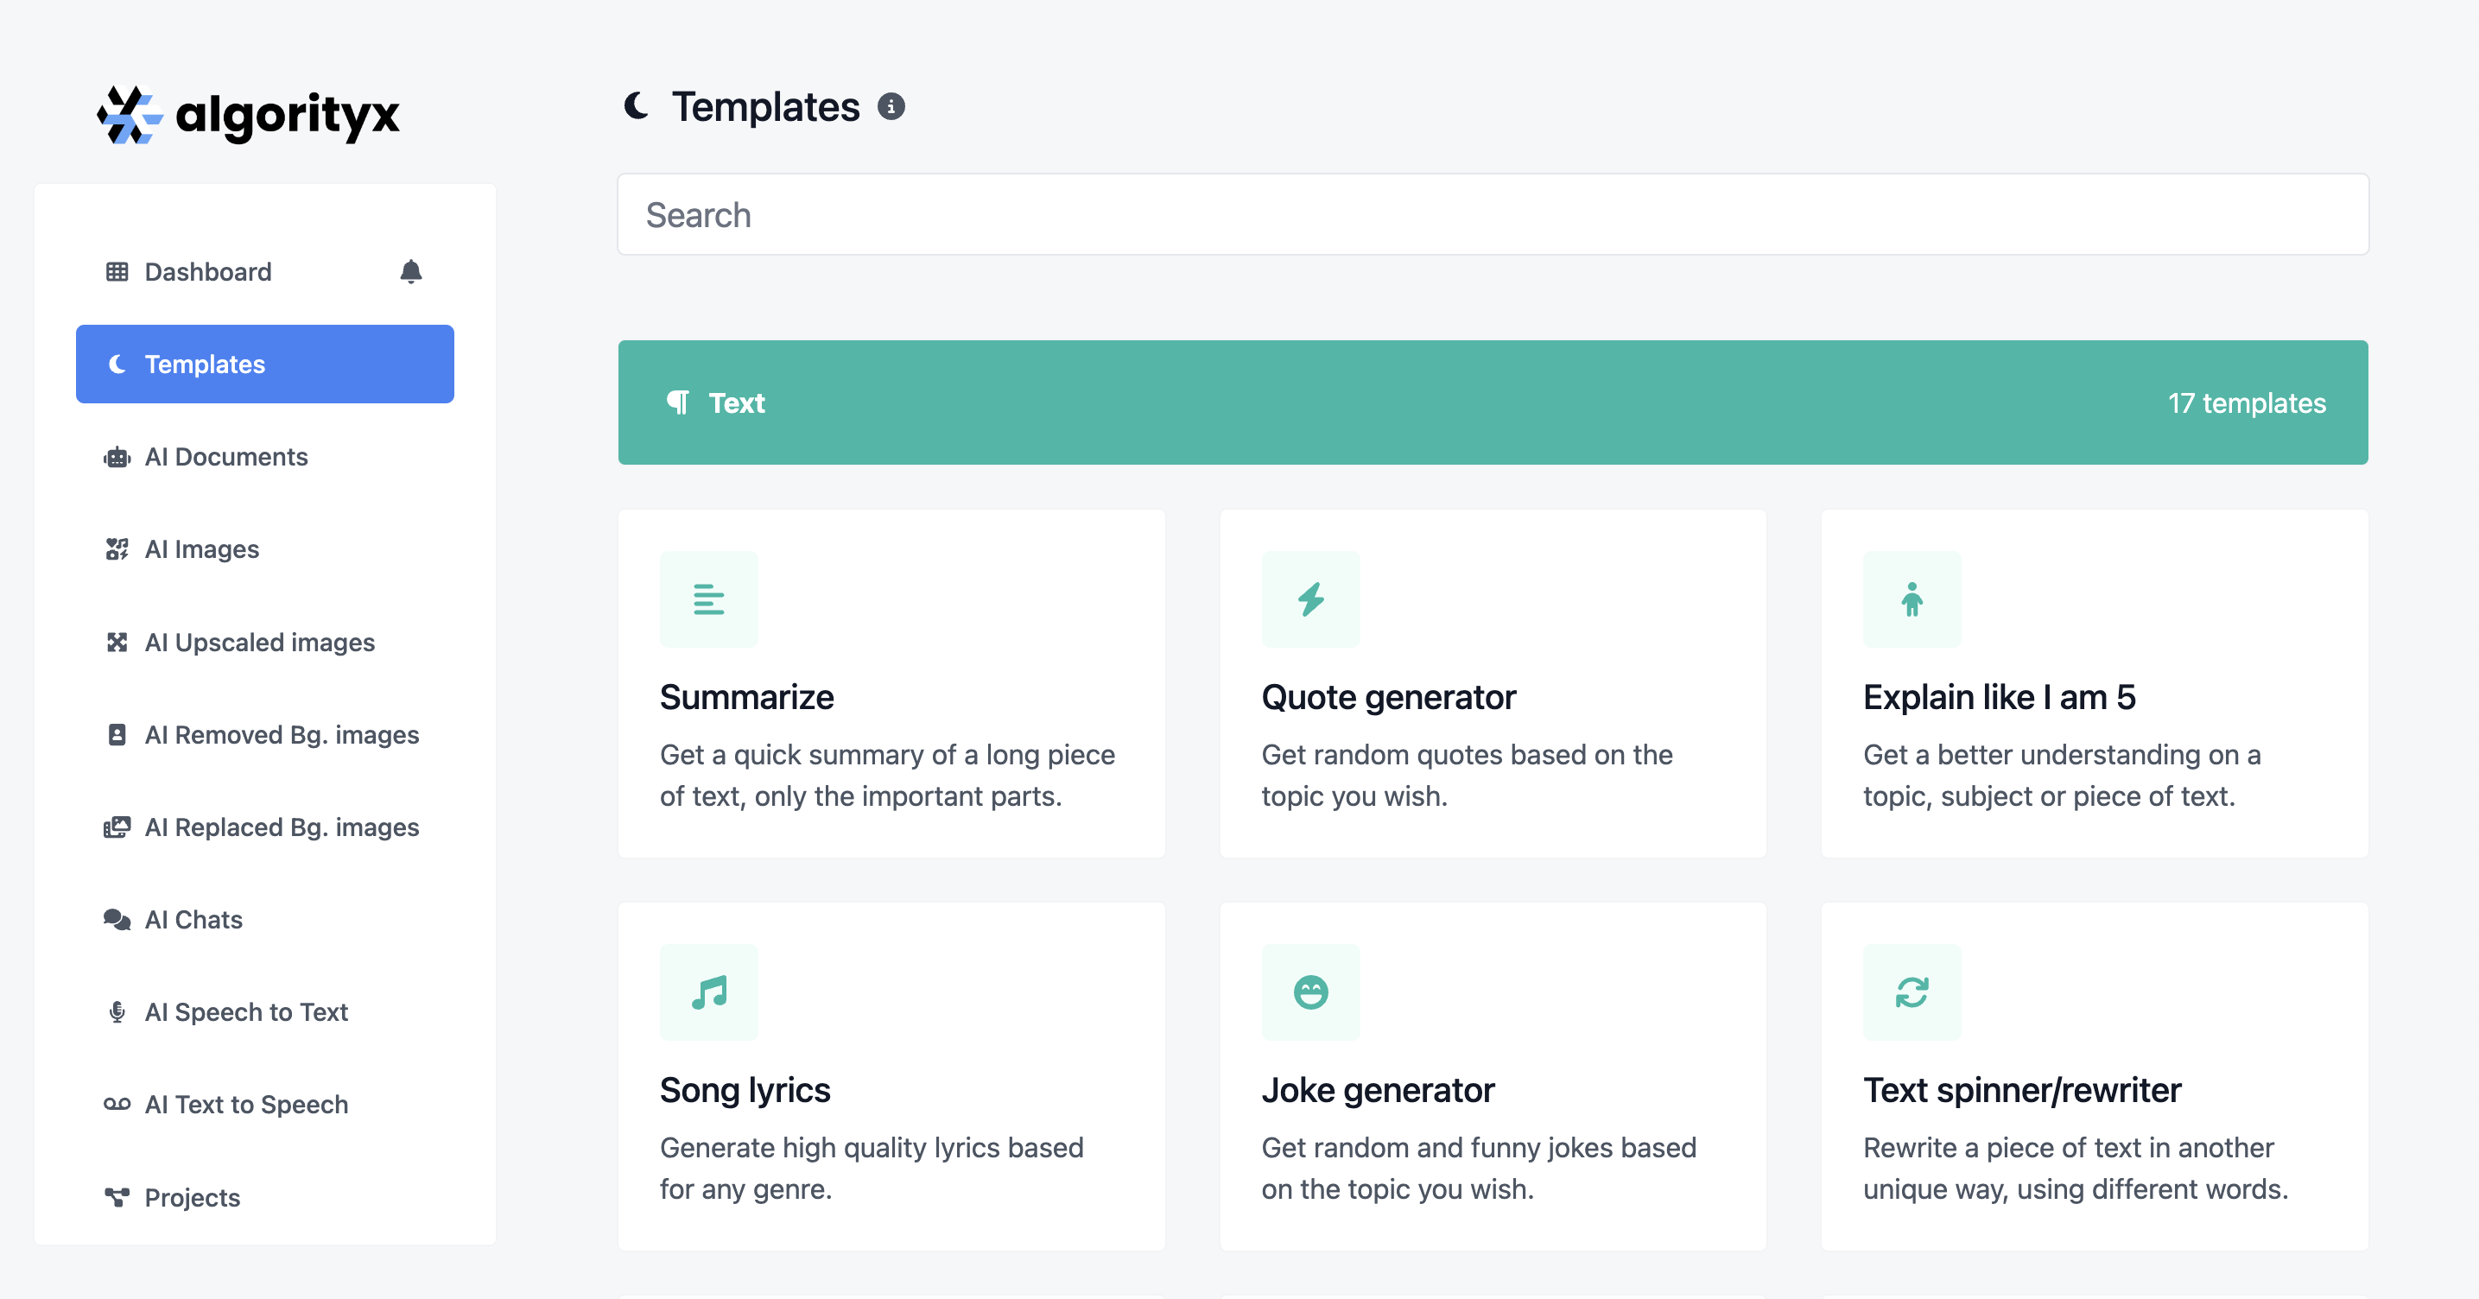Select AI Speech to Text menu item
Viewport: 2479px width, 1299px height.
[246, 1012]
